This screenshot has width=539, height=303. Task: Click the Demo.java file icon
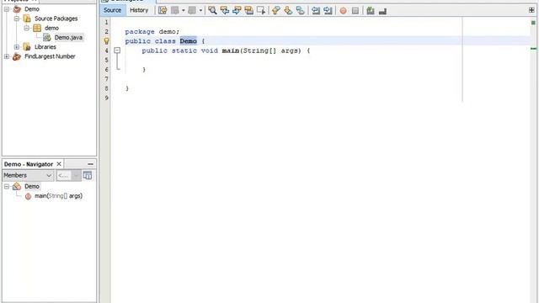[47, 37]
